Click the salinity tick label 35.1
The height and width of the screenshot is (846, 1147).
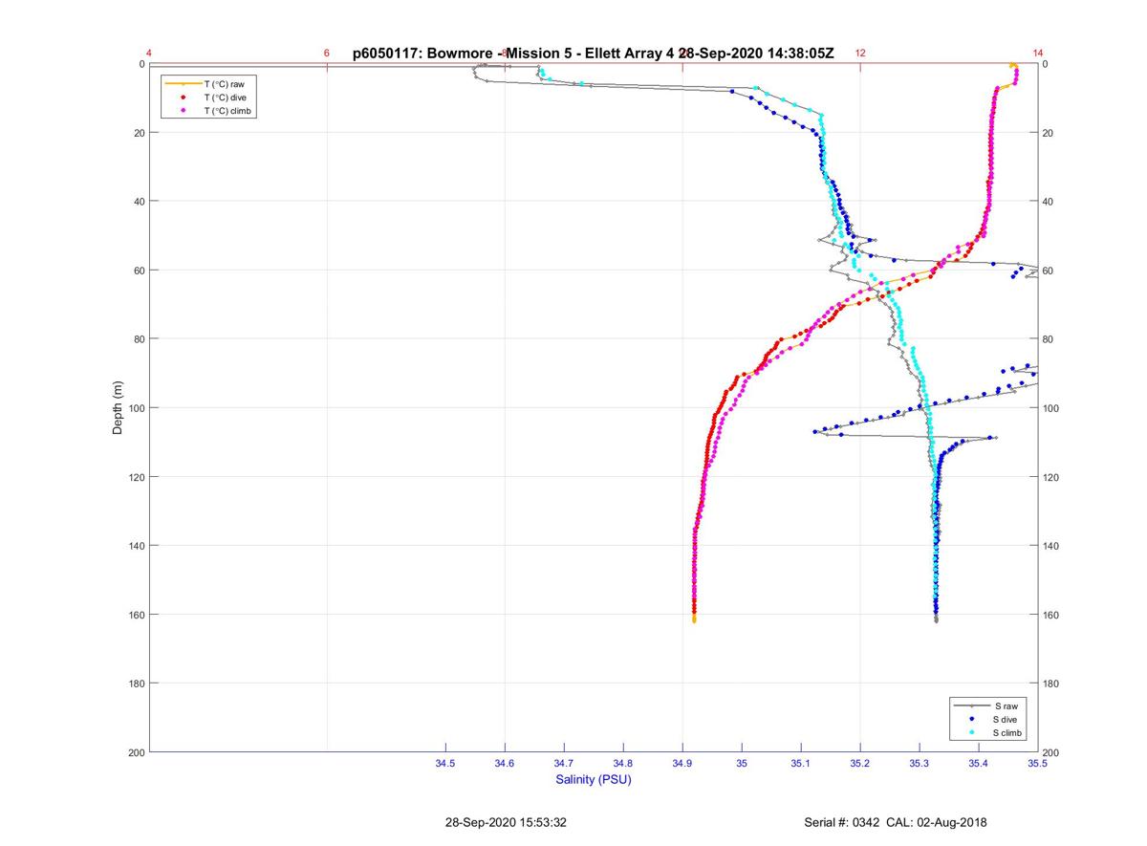801,764
